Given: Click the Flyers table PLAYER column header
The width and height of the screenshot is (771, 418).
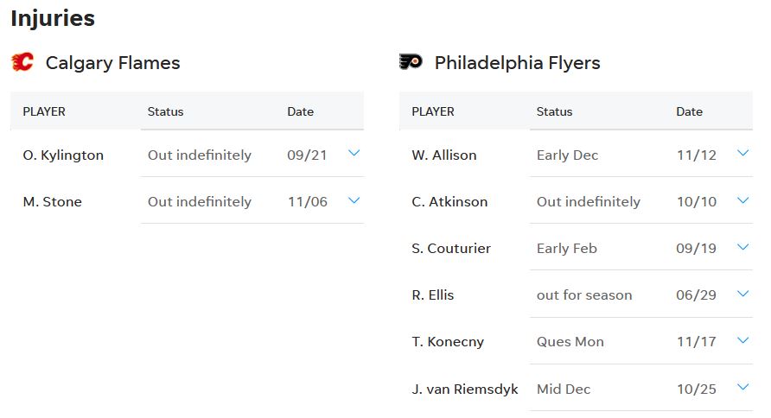Looking at the screenshot, I should click(433, 111).
